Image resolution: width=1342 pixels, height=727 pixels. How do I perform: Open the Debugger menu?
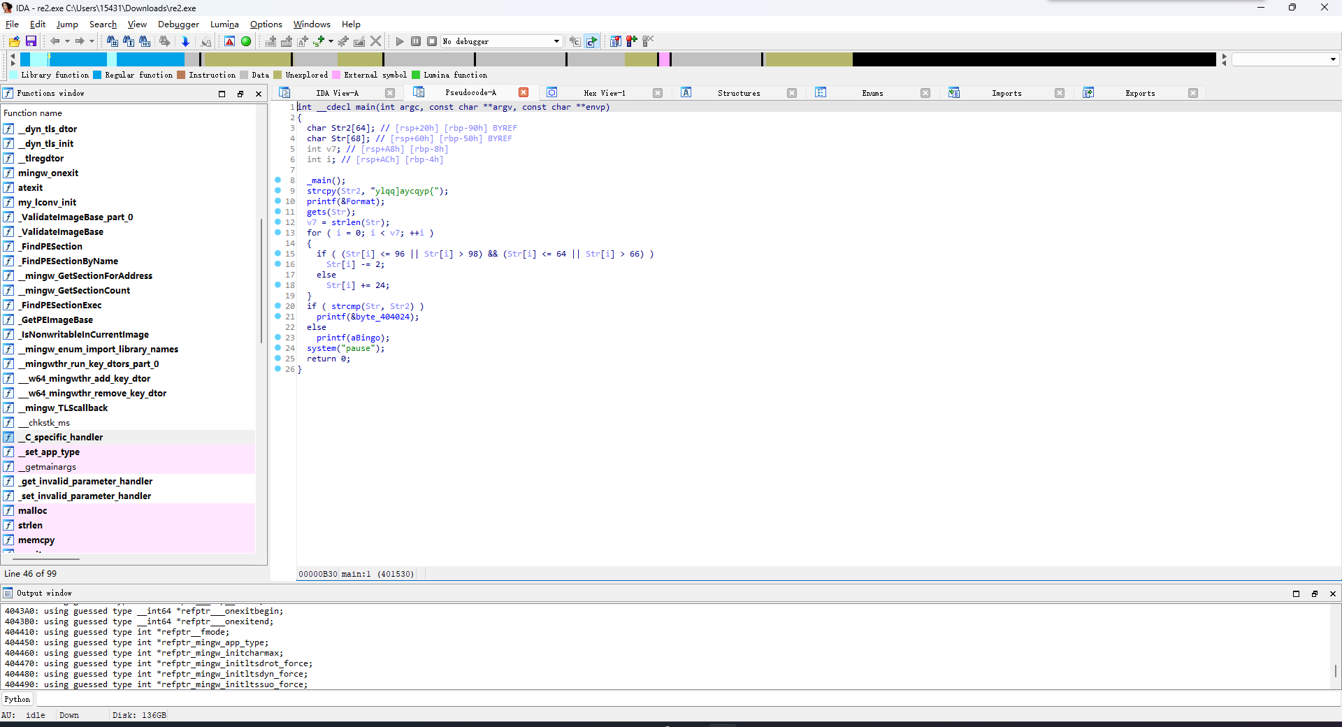tap(178, 24)
